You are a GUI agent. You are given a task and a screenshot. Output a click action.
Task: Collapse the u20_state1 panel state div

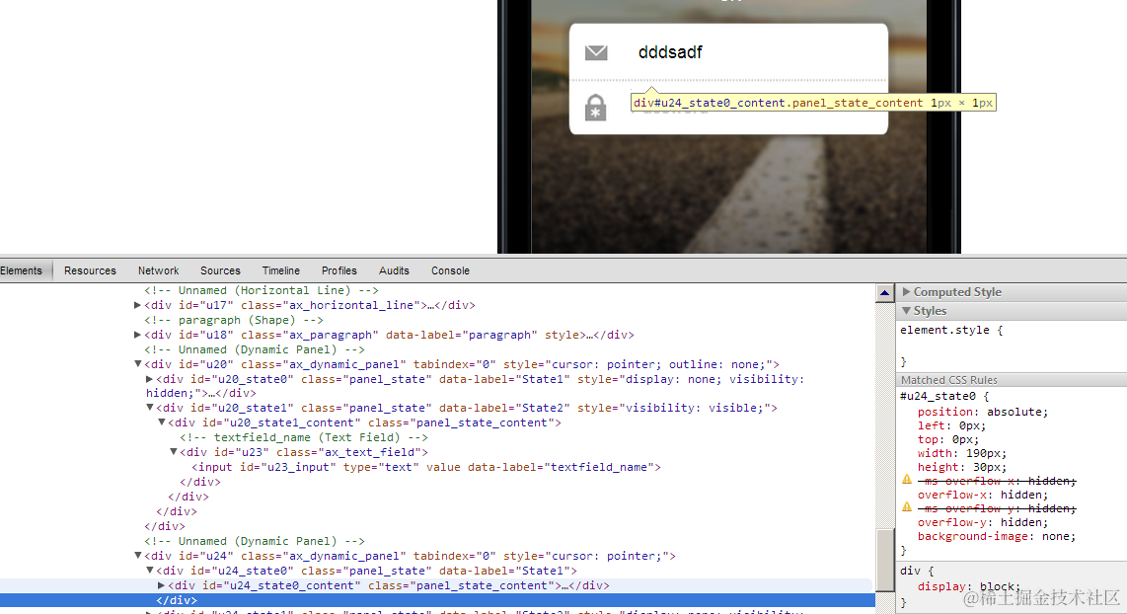click(149, 408)
